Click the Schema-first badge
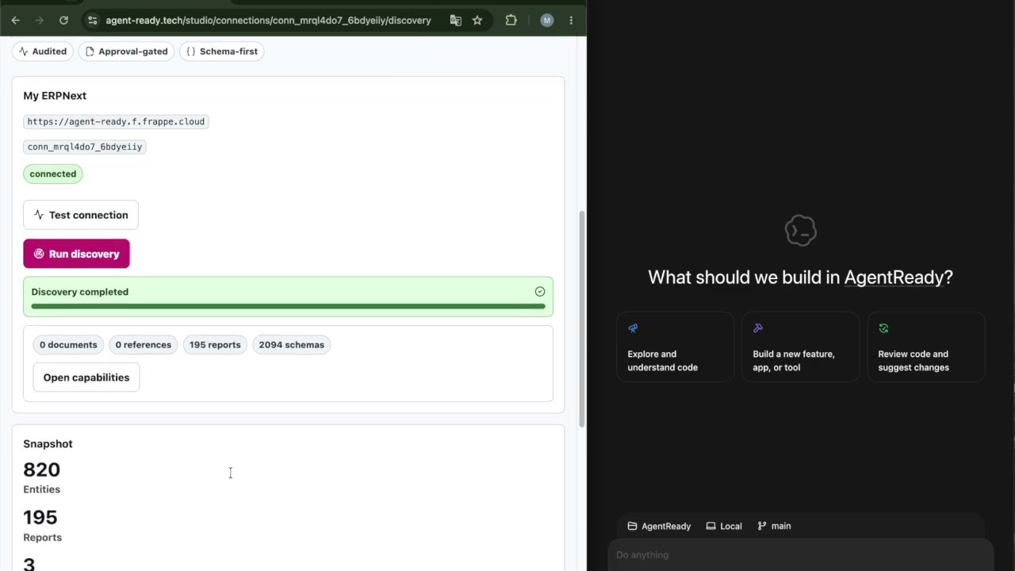 point(221,52)
